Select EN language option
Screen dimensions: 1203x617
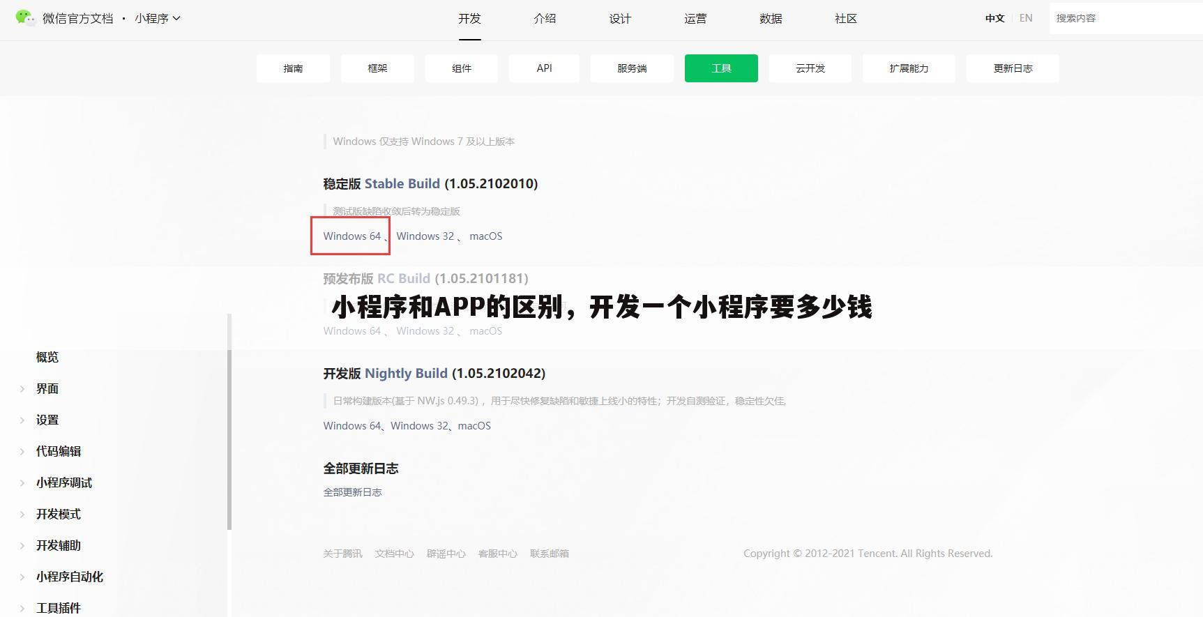tap(1026, 18)
